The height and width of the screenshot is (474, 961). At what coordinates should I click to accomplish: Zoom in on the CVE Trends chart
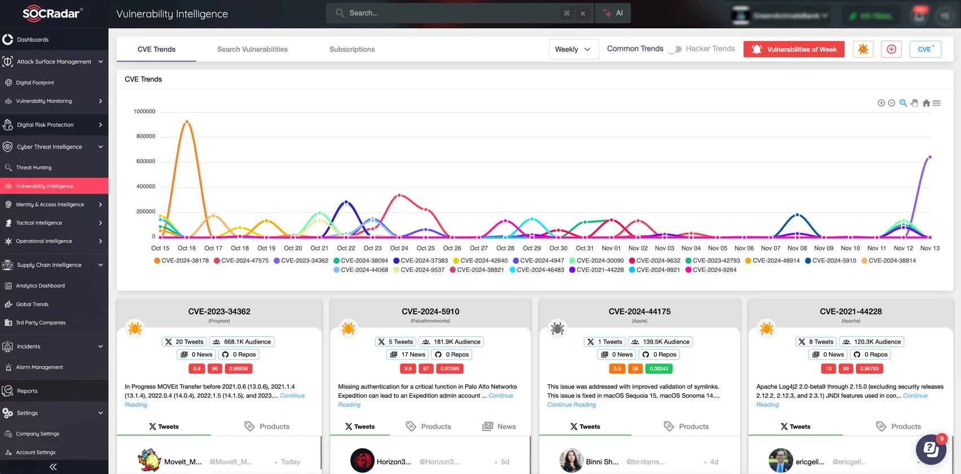click(881, 103)
